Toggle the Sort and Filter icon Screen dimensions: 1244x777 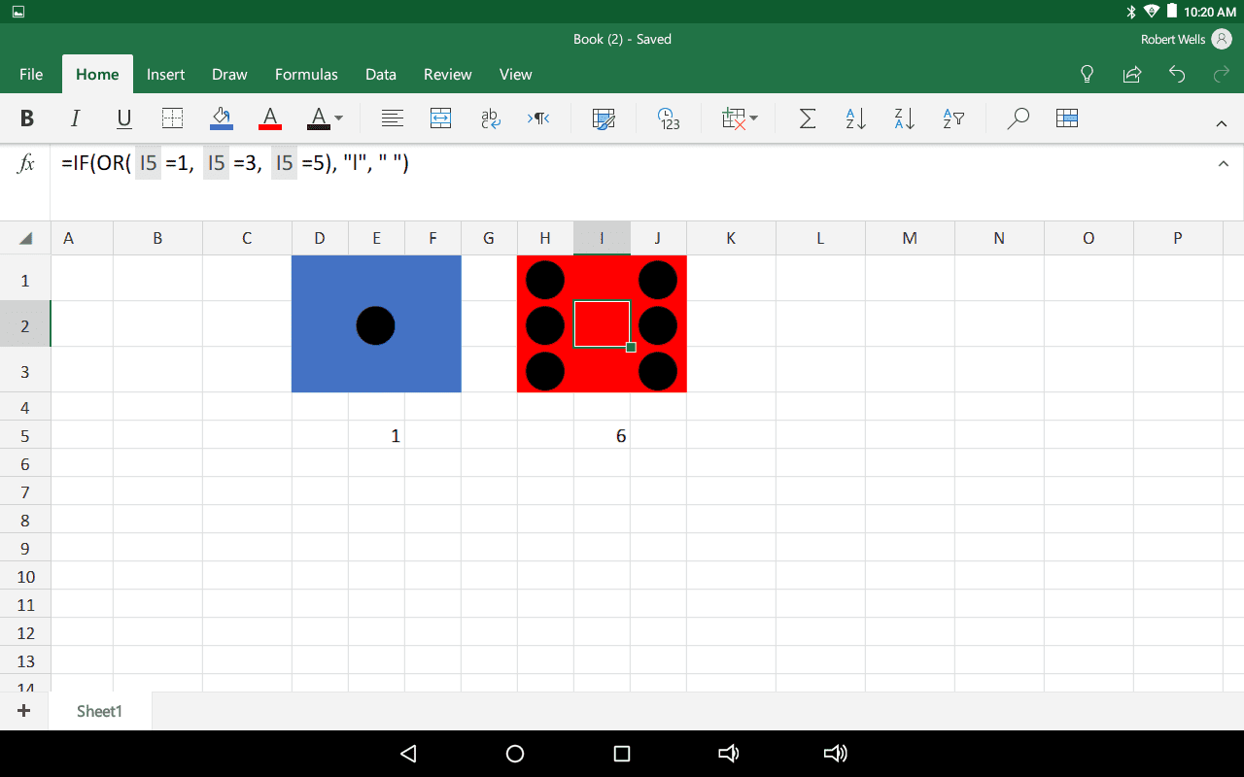(952, 118)
